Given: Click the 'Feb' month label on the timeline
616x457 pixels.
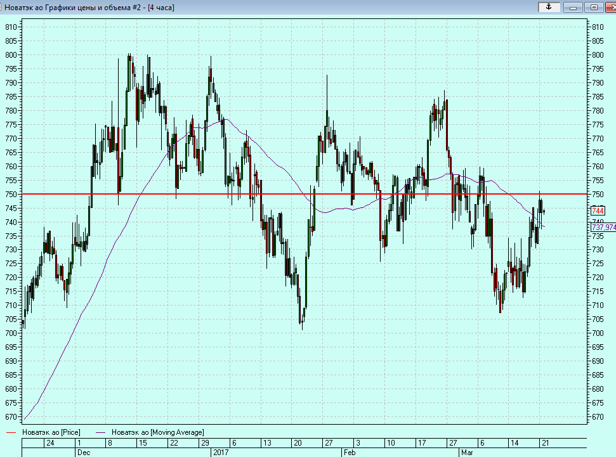Looking at the screenshot, I should tap(350, 453).
